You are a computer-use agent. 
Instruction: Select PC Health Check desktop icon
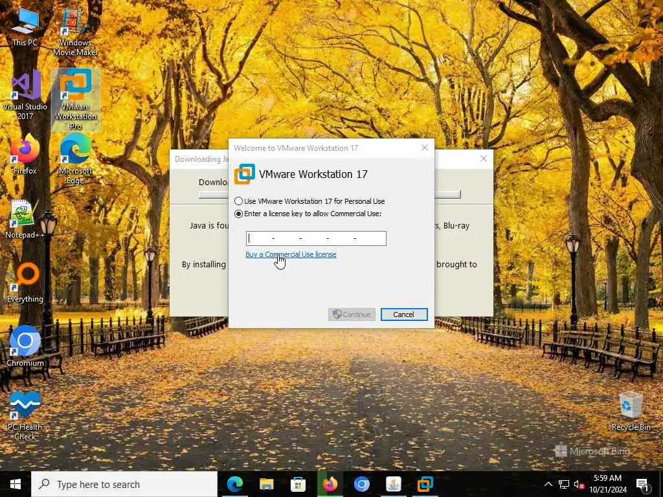point(25,416)
